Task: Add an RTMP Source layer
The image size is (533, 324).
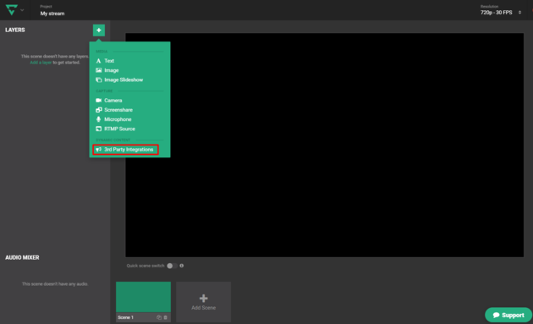Action: click(116, 129)
